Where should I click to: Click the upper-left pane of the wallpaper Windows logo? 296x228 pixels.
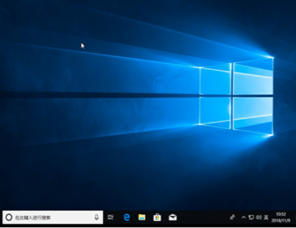[x=215, y=80]
